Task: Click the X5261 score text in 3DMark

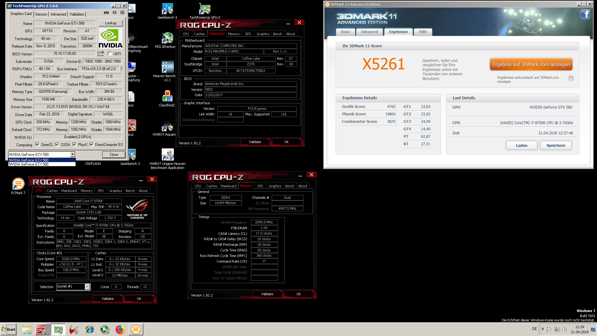Action: click(x=383, y=64)
